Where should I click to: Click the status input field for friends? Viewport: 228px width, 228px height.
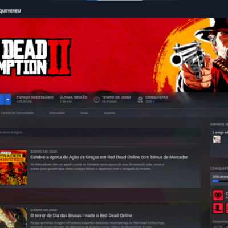click(100, 132)
